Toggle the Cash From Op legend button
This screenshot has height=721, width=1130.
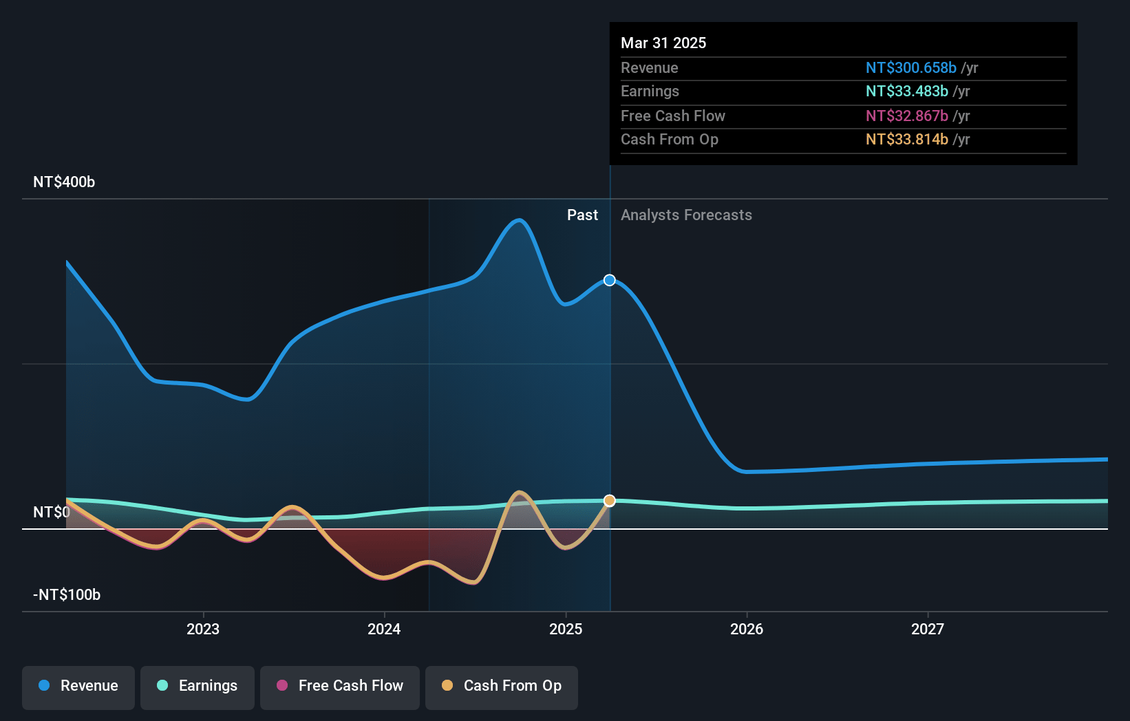(x=502, y=687)
